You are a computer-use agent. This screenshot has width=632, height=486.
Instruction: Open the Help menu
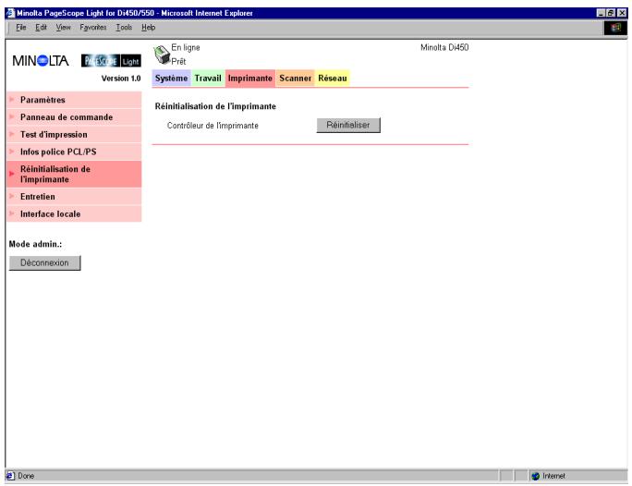click(x=149, y=28)
